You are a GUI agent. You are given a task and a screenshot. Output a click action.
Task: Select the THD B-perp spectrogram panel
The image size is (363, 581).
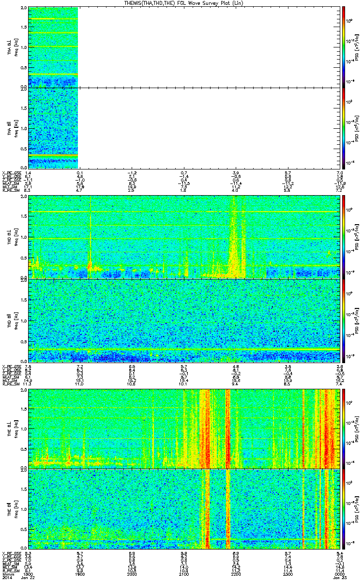(183, 236)
